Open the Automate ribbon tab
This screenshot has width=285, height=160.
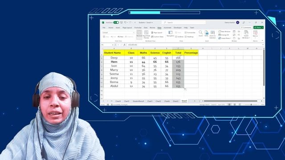pos(167,28)
